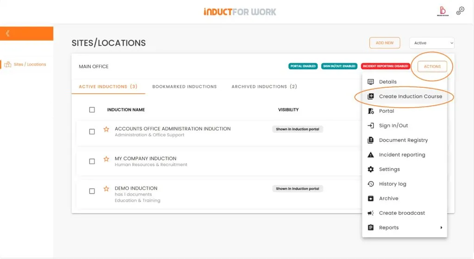Click the Induction Name column header
This screenshot has width=474, height=259.
tap(126, 110)
